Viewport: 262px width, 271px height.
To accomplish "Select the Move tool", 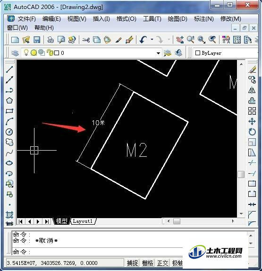I will point(252,121).
